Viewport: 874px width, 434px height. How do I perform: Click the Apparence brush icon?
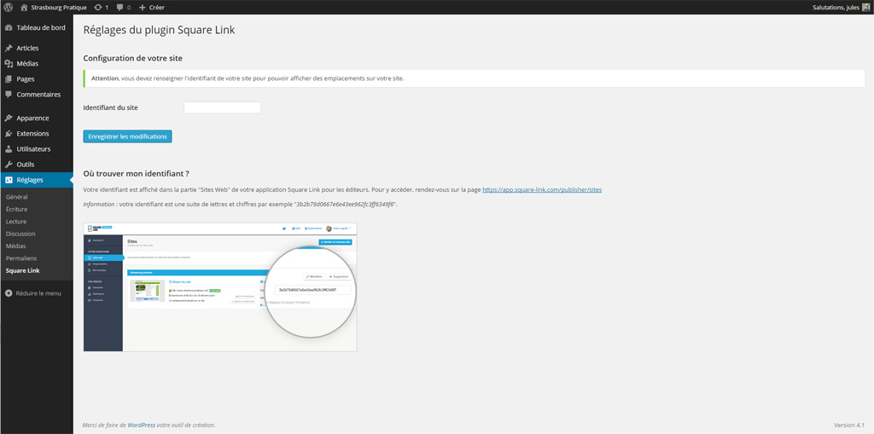tap(9, 119)
